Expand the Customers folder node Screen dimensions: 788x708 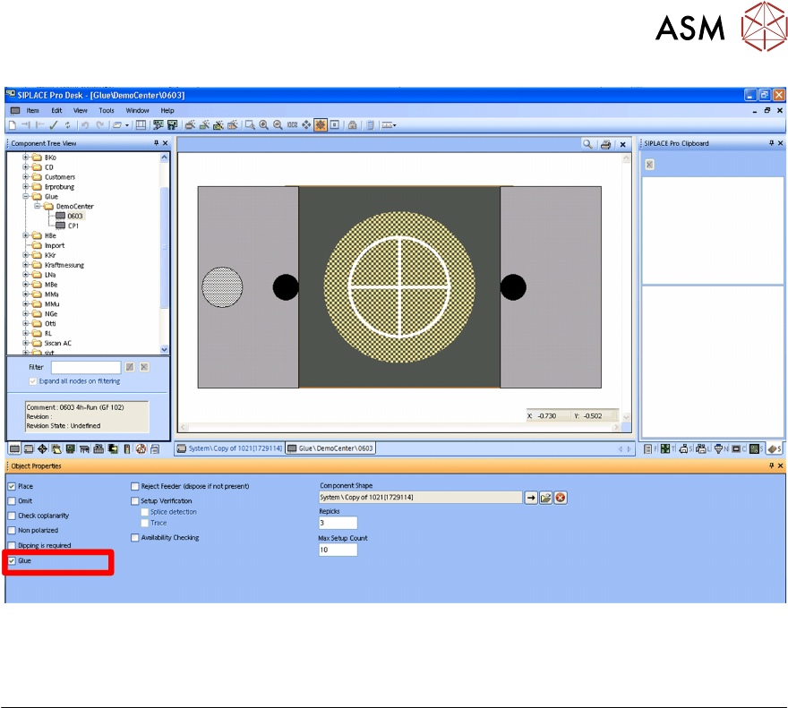point(26,177)
